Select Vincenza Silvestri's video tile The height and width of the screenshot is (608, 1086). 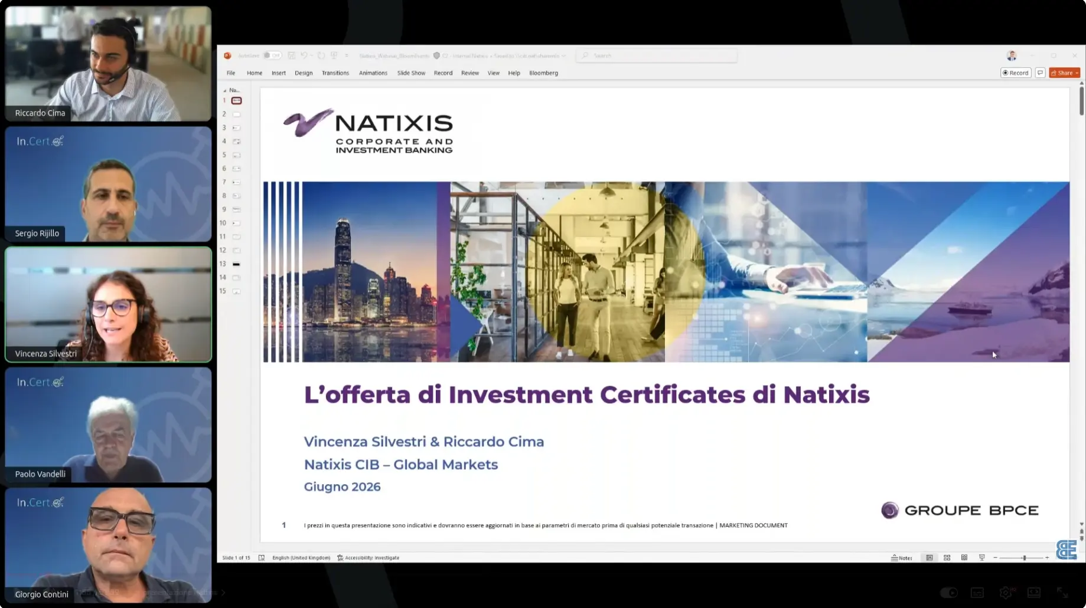point(108,304)
